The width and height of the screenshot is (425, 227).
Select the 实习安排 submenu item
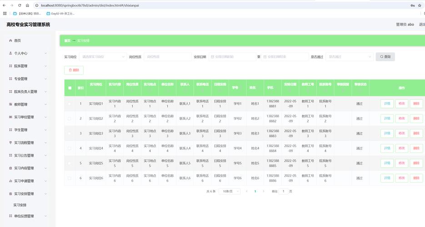[20, 205]
